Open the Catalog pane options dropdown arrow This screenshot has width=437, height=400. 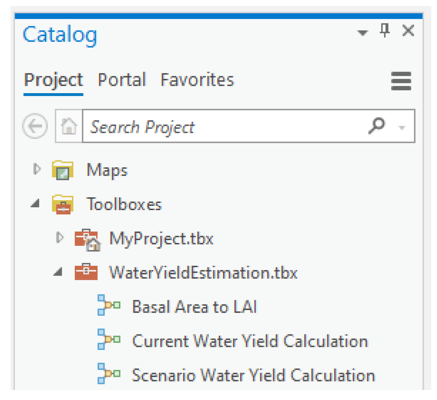click(362, 33)
